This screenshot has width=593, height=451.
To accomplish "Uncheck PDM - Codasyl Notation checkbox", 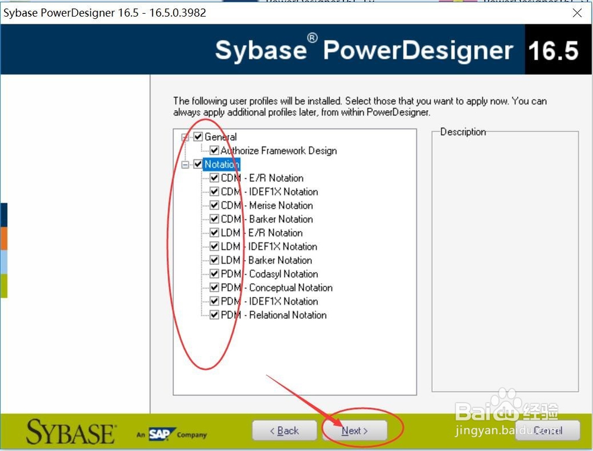I will click(214, 274).
